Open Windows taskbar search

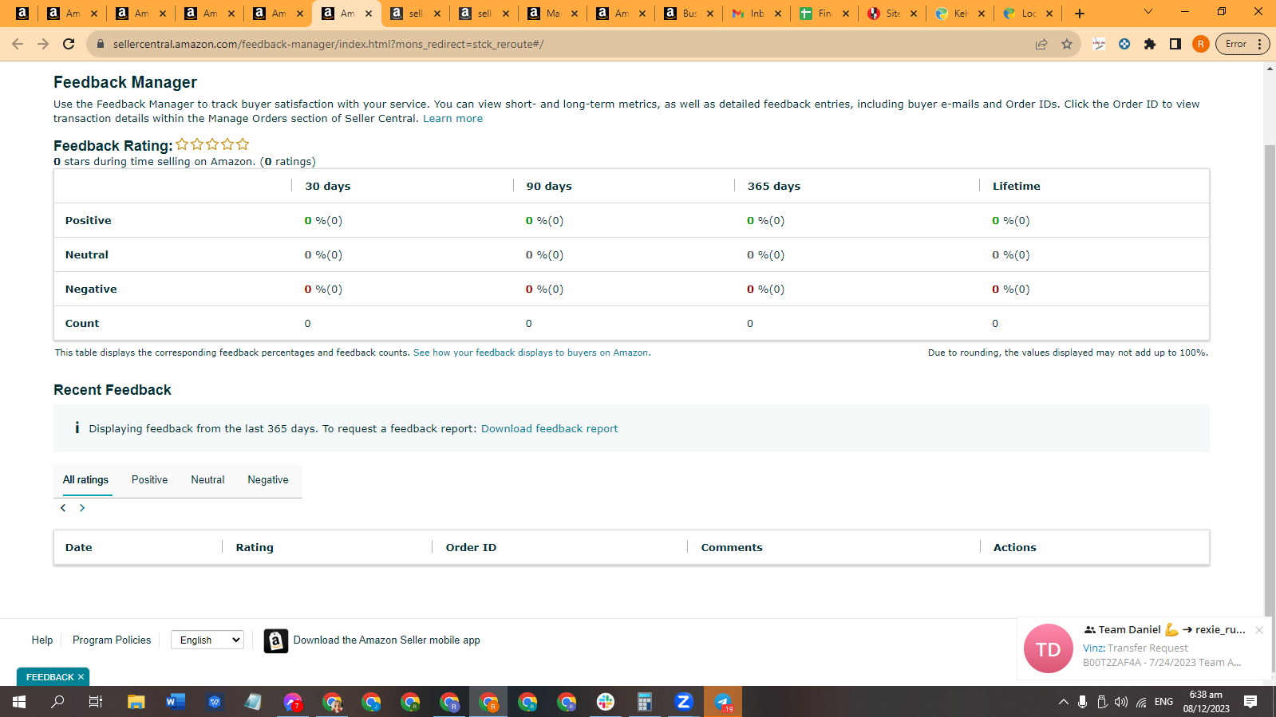(57, 702)
